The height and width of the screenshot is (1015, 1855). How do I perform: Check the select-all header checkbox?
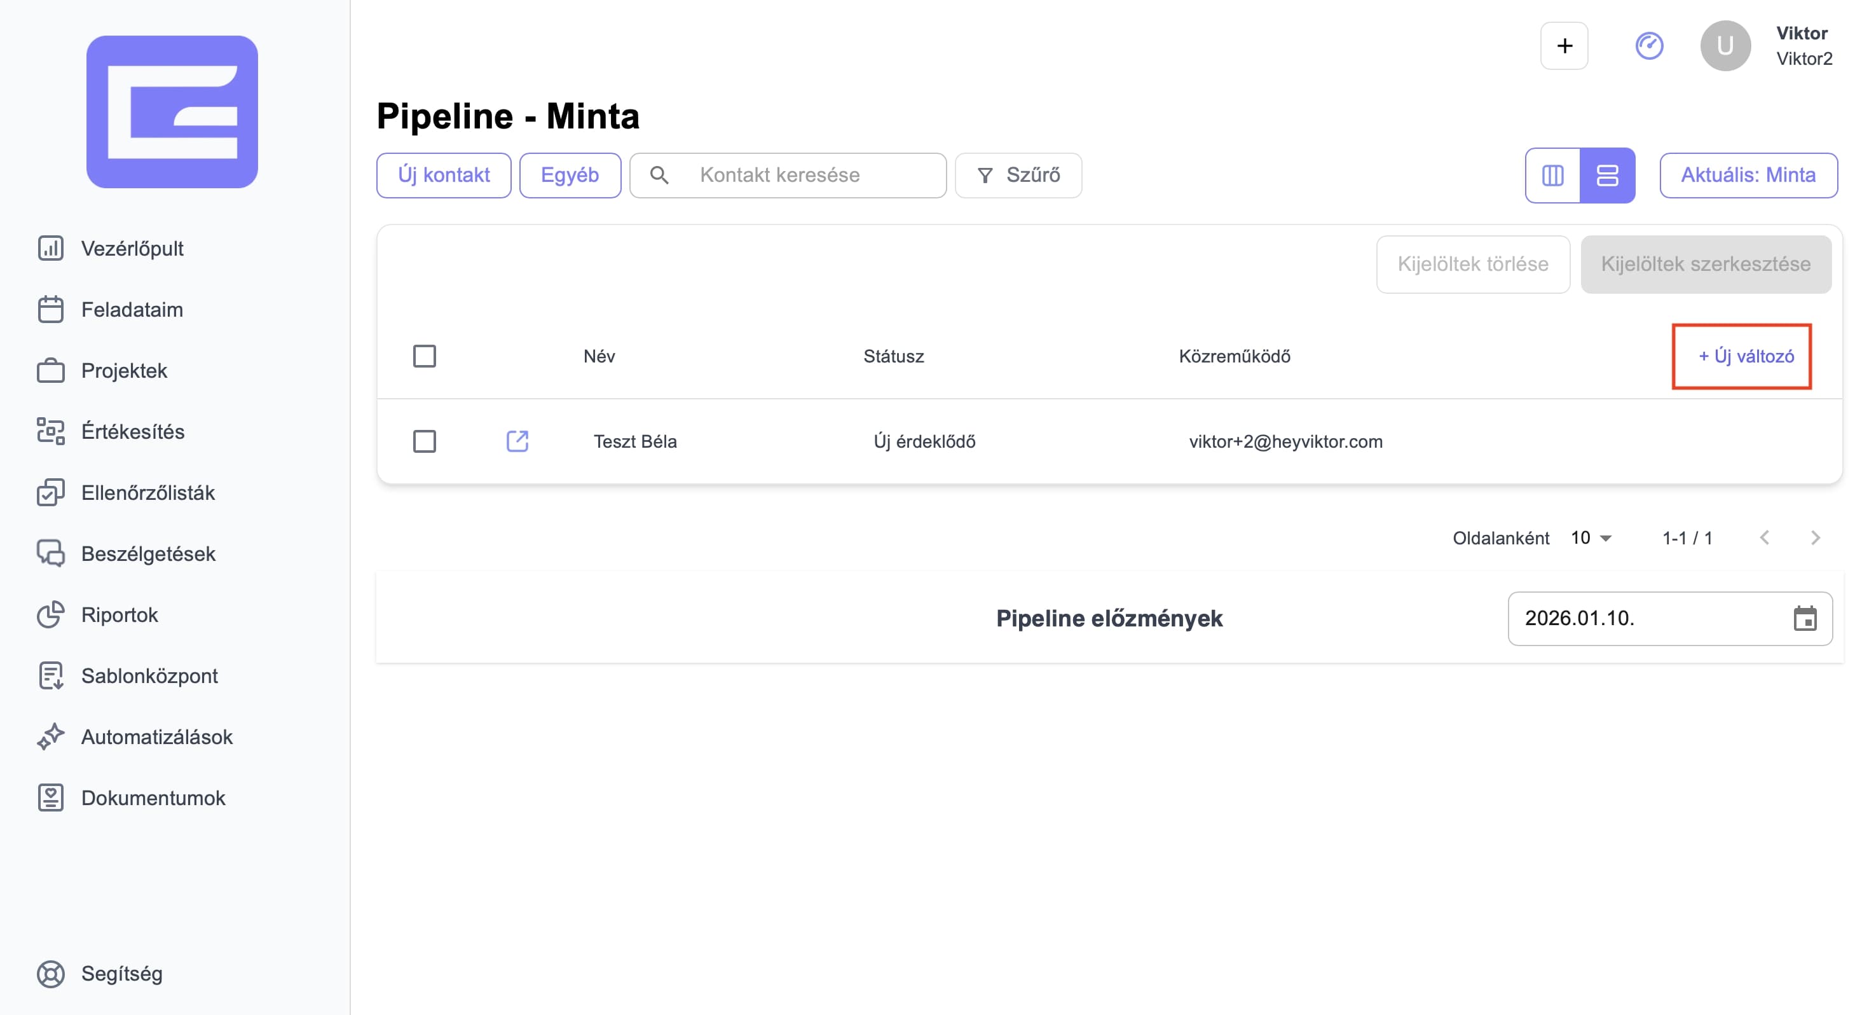424,356
